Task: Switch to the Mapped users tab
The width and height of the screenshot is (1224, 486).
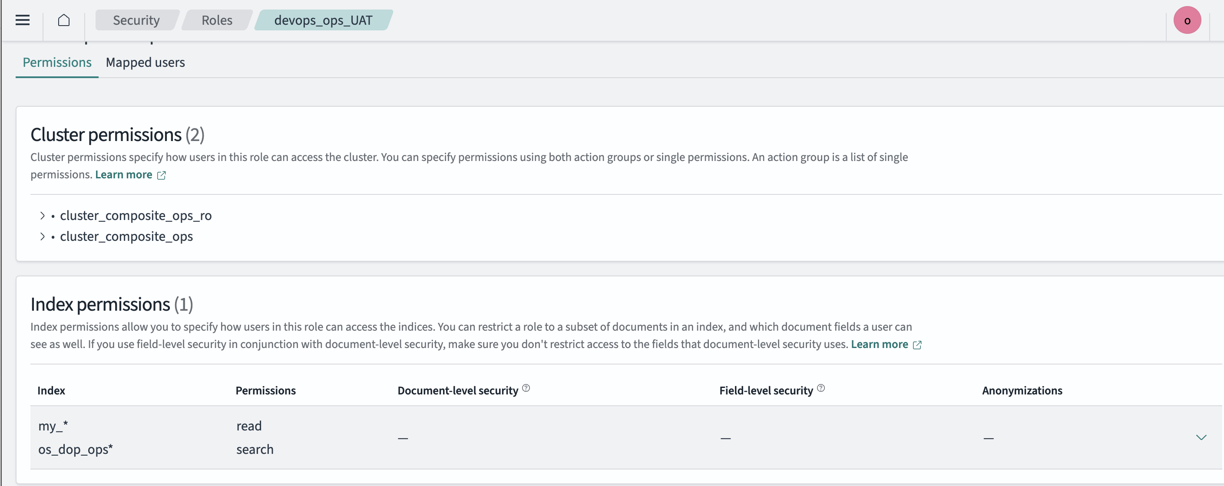Action: pos(145,62)
